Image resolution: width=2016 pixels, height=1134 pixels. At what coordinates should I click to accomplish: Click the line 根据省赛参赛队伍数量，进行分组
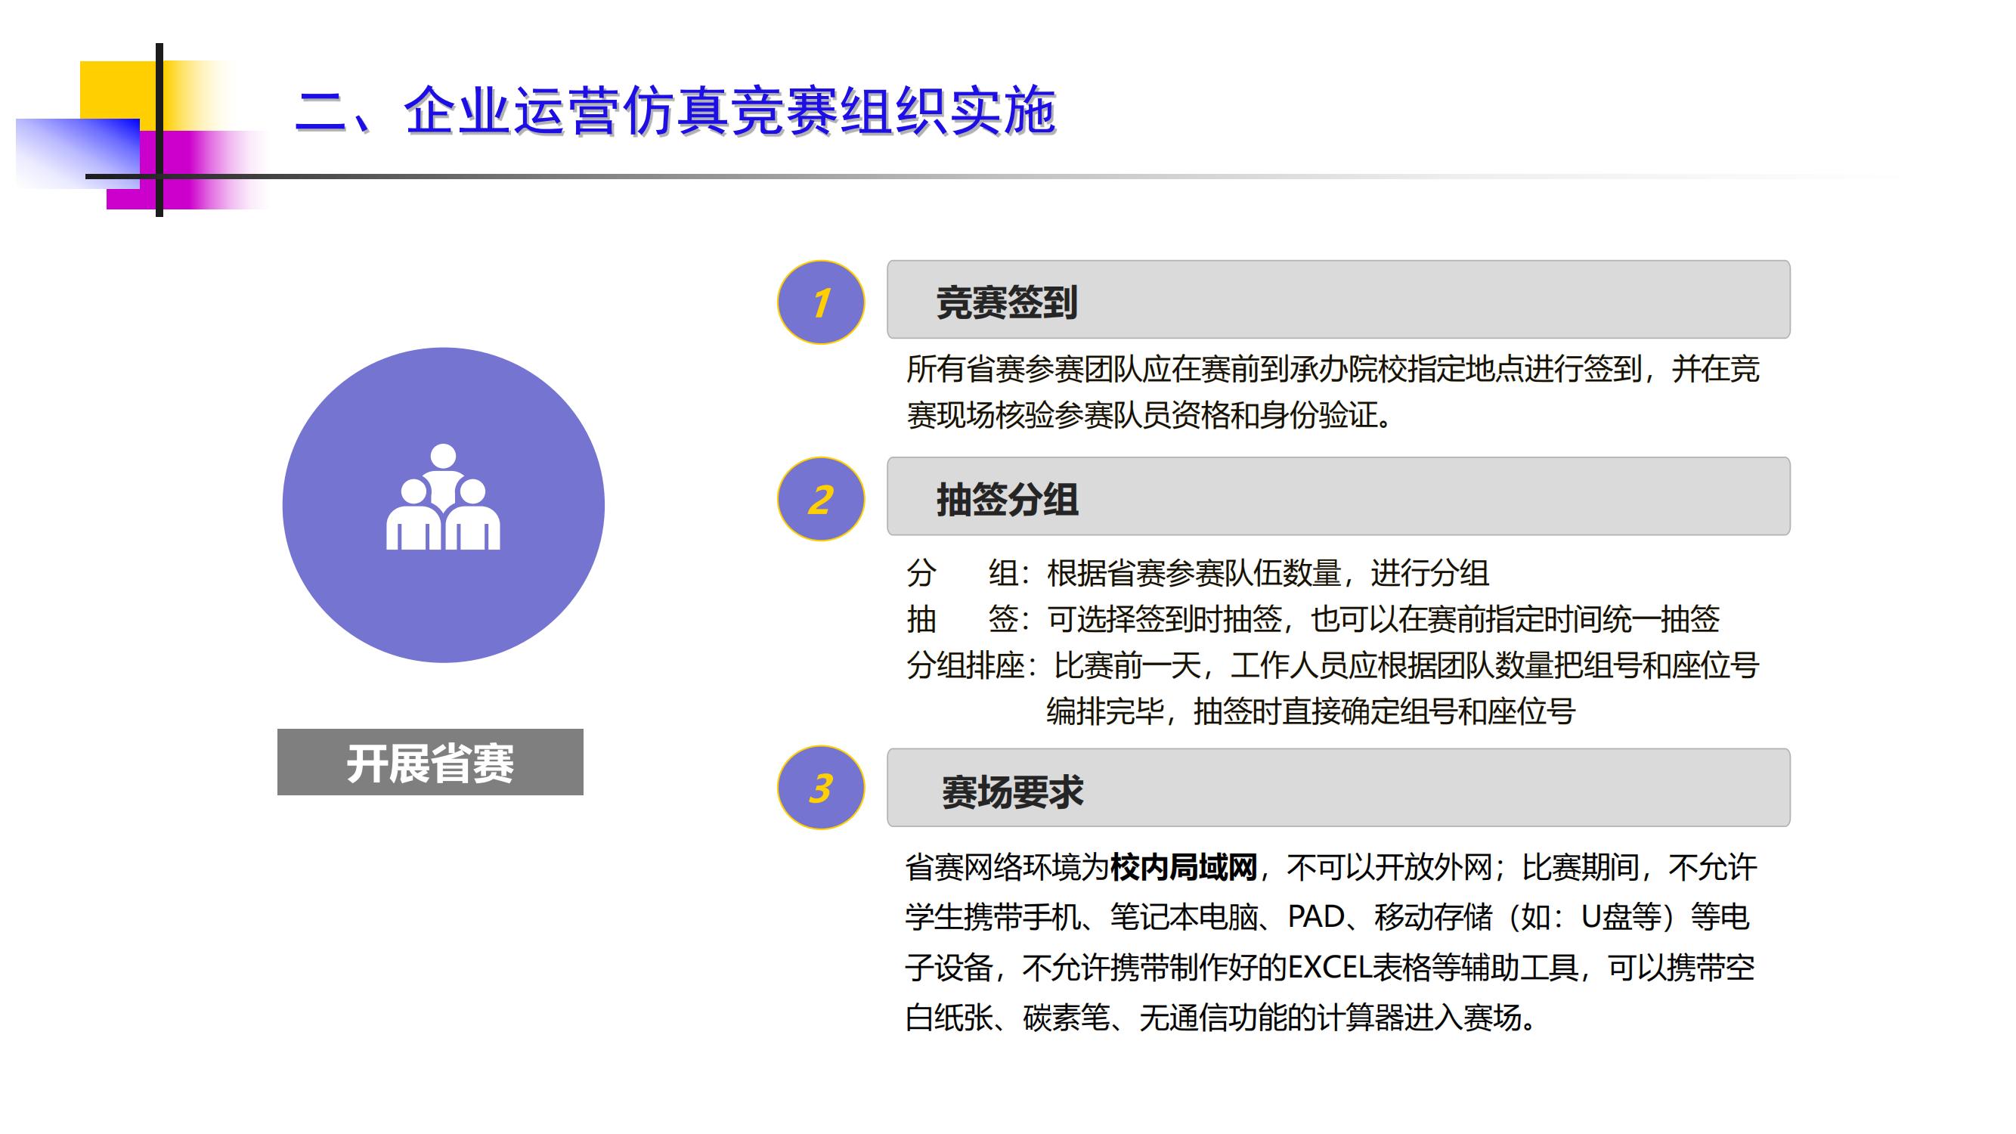pyautogui.click(x=1268, y=573)
